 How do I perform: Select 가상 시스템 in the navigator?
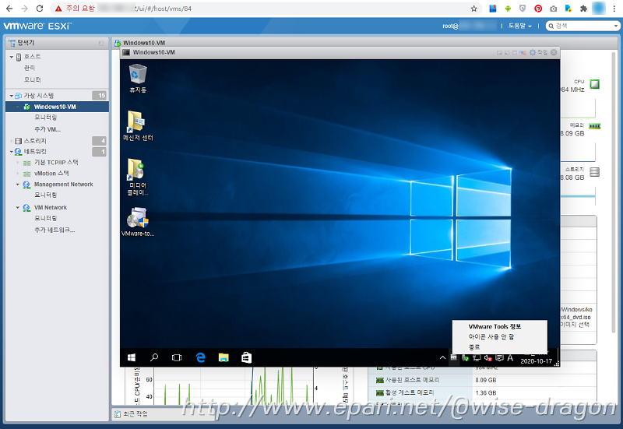pyautogui.click(x=38, y=95)
